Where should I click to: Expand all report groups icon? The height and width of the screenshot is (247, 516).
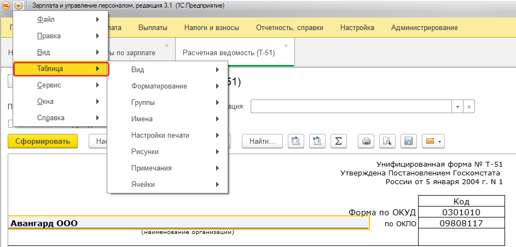point(317,141)
